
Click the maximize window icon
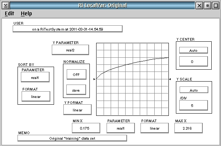click(216, 6)
